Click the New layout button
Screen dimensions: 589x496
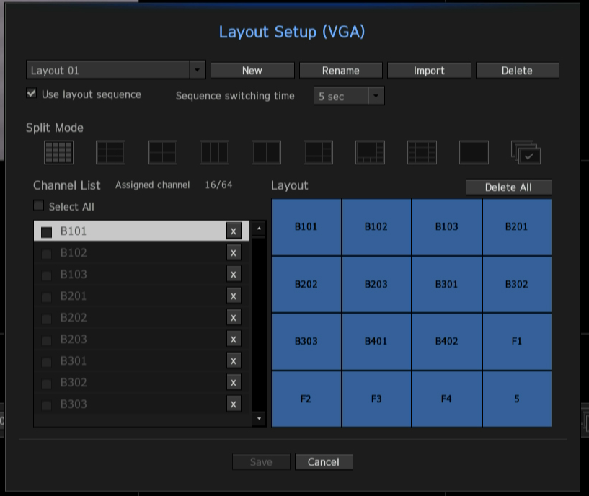(x=252, y=71)
